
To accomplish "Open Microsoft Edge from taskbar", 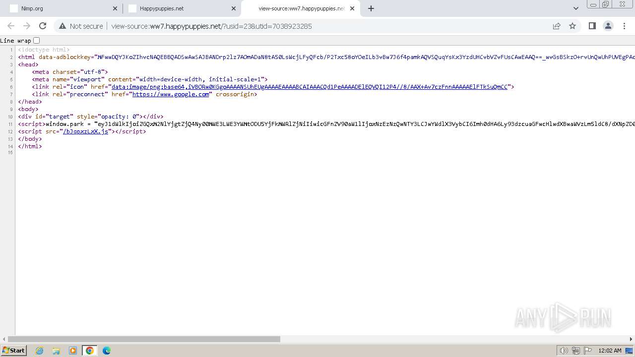I will 107,351.
